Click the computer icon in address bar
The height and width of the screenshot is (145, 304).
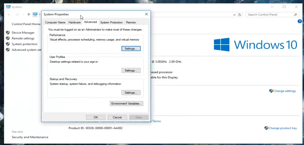click(x=35, y=14)
